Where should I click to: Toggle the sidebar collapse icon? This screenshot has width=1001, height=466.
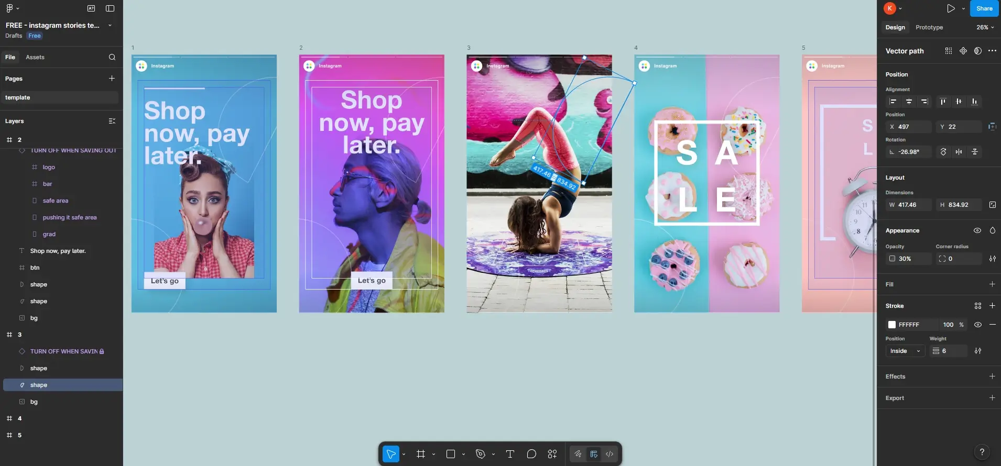point(110,8)
